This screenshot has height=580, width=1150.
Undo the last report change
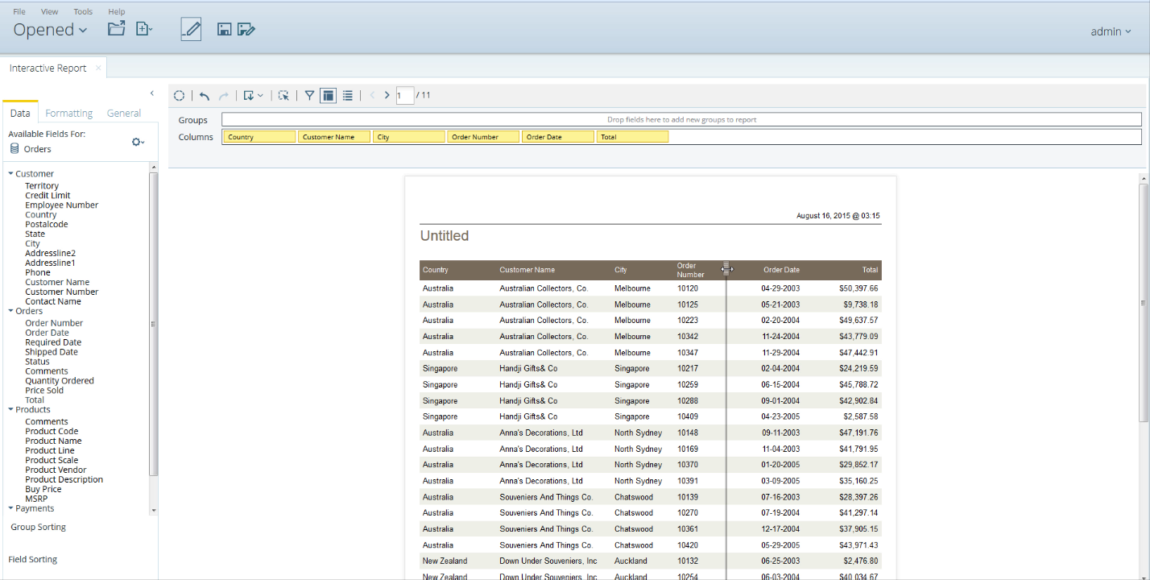(x=205, y=96)
